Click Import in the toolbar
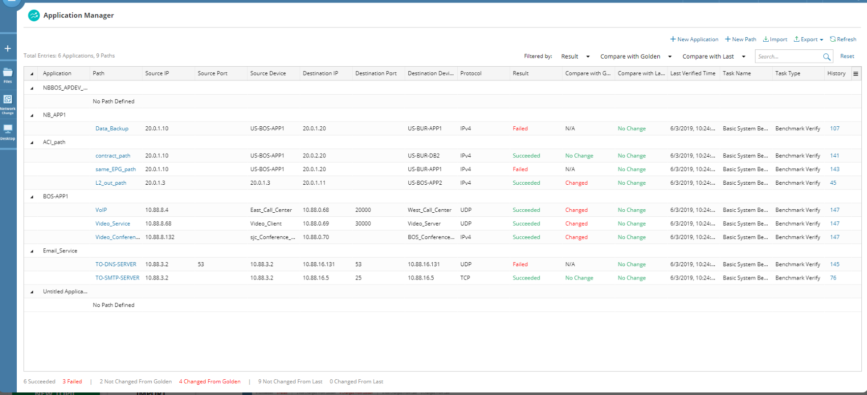Image resolution: width=867 pixels, height=395 pixels. pos(775,39)
